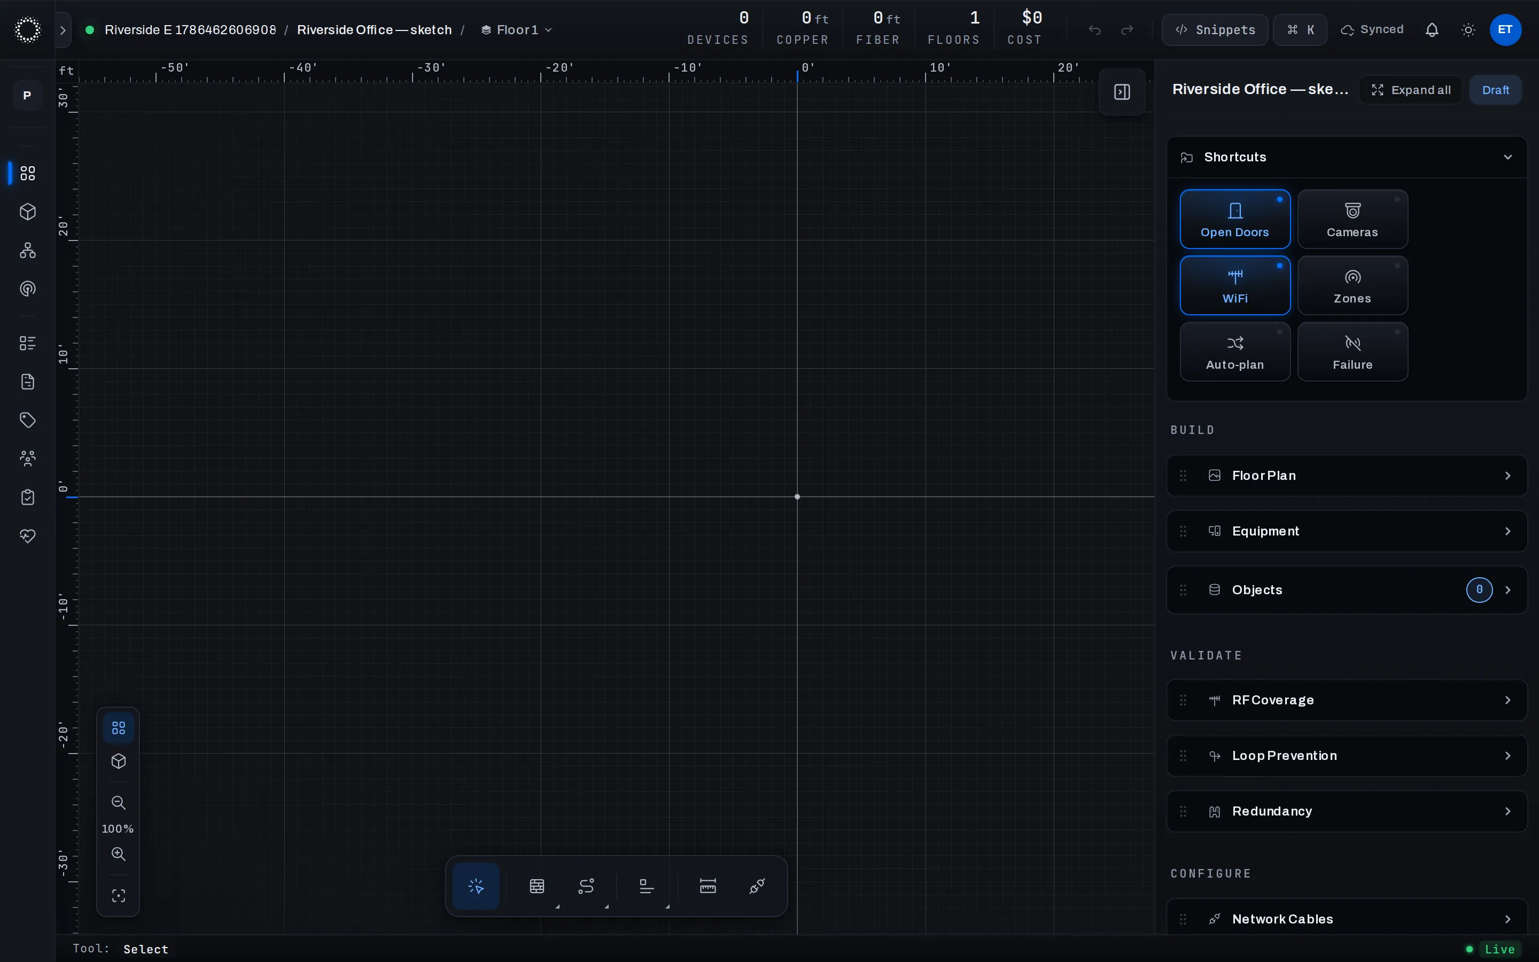Click the canvas origin point marker
The width and height of the screenshot is (1539, 962).
click(x=797, y=496)
